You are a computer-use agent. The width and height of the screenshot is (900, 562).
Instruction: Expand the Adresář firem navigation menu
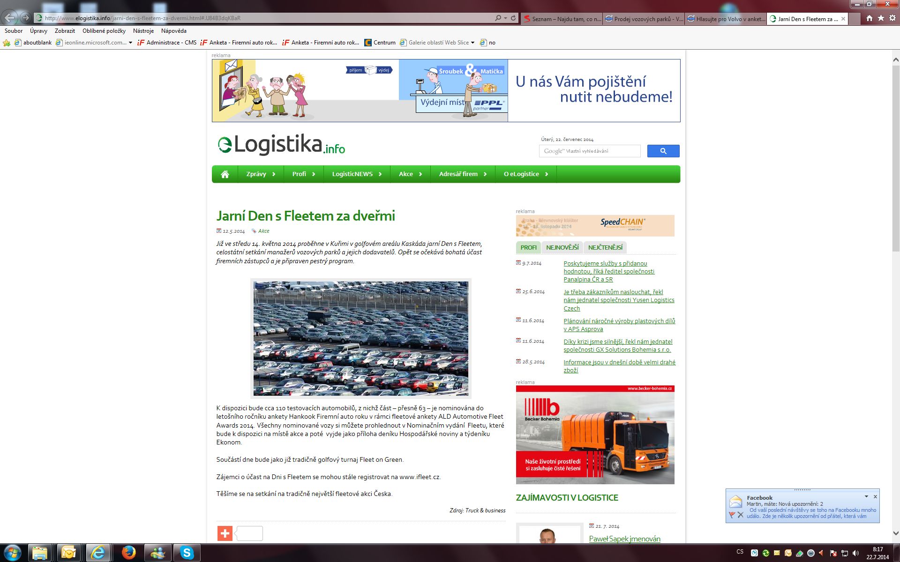point(463,174)
